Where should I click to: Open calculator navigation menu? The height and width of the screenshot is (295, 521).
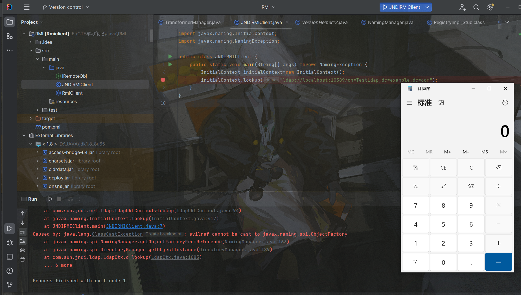click(409, 103)
